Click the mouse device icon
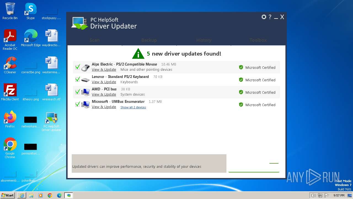The image size is (353, 199). click(x=85, y=67)
